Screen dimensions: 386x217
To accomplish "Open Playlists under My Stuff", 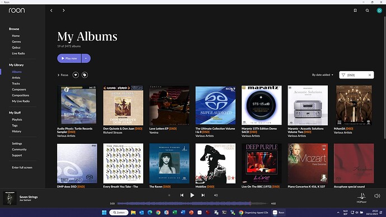I will 17,120.
